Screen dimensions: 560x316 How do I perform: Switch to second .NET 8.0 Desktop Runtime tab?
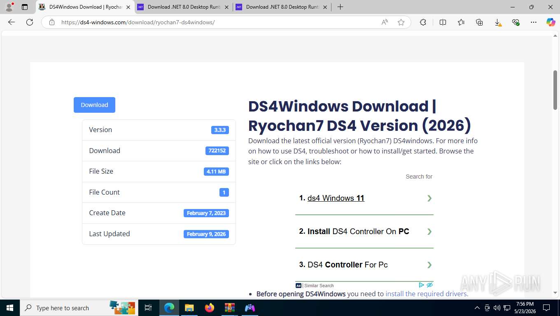coord(184,7)
